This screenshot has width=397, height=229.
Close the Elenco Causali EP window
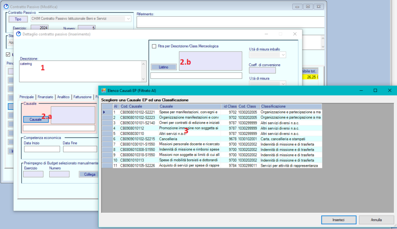coord(390,91)
